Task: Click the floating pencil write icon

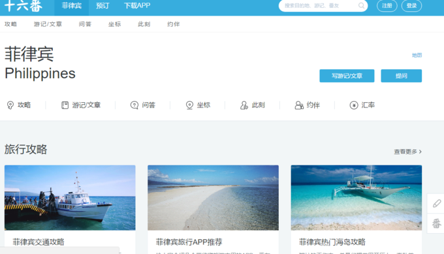Action: point(436,203)
